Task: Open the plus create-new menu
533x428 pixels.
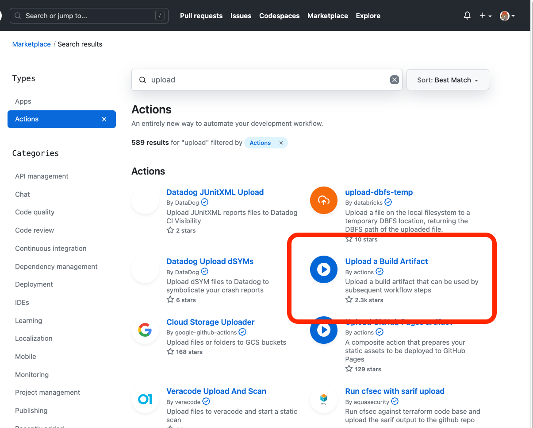Action: pos(485,16)
